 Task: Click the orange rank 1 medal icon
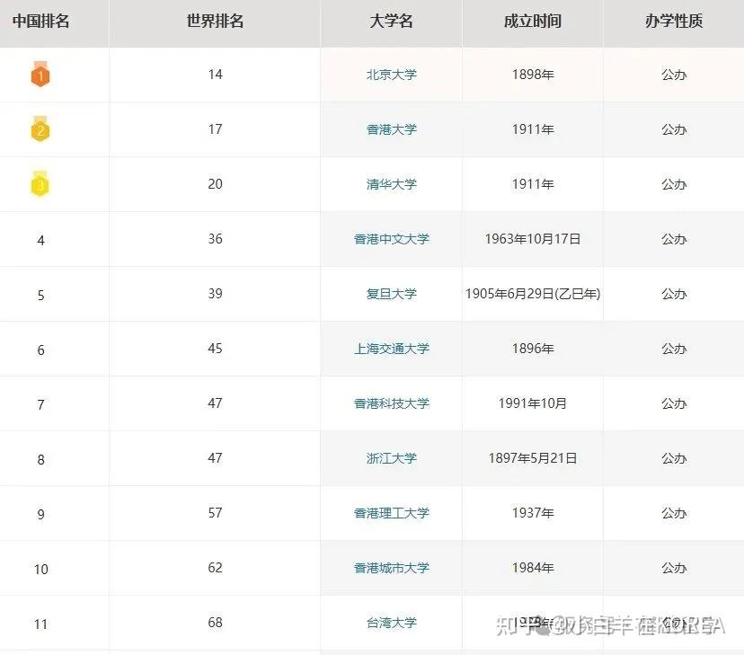click(40, 75)
